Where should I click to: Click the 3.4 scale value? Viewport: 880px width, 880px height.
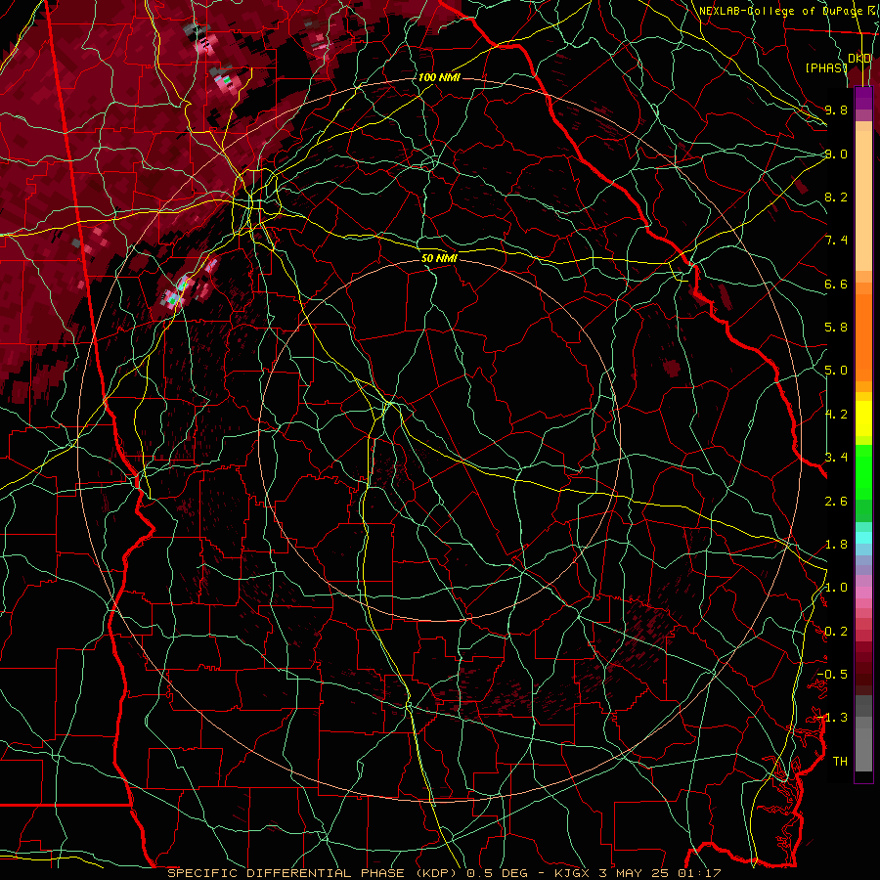point(836,458)
